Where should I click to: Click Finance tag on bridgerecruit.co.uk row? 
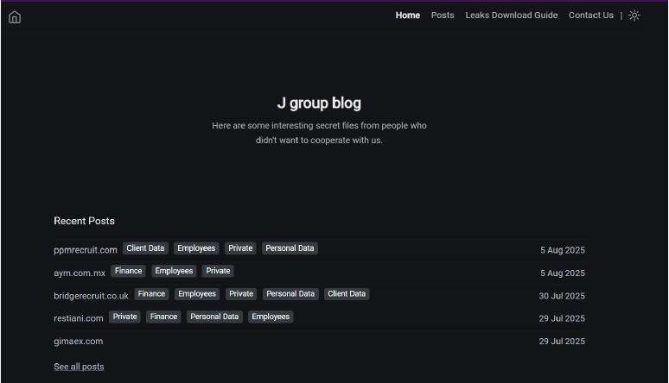point(151,294)
